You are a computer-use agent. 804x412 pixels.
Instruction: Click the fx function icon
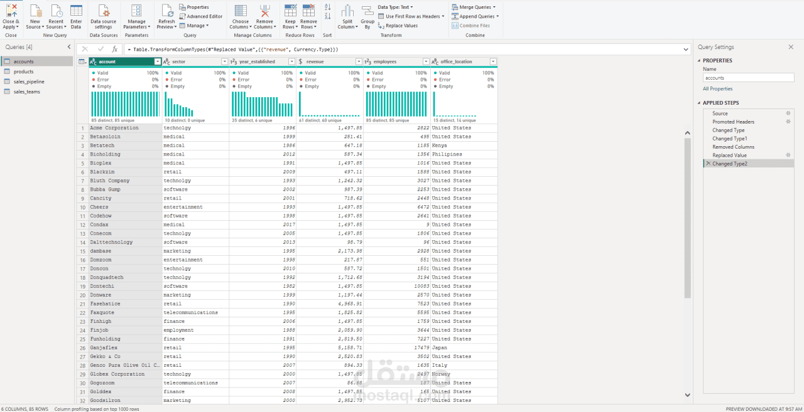tap(114, 49)
